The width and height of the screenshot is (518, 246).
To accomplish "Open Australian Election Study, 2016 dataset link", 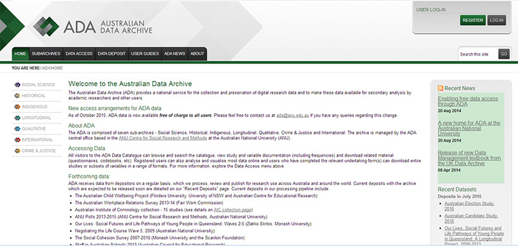I will pyautogui.click(x=469, y=206).
